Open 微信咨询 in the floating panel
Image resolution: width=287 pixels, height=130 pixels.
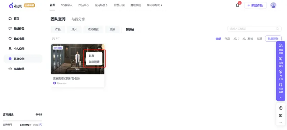click(x=281, y=48)
